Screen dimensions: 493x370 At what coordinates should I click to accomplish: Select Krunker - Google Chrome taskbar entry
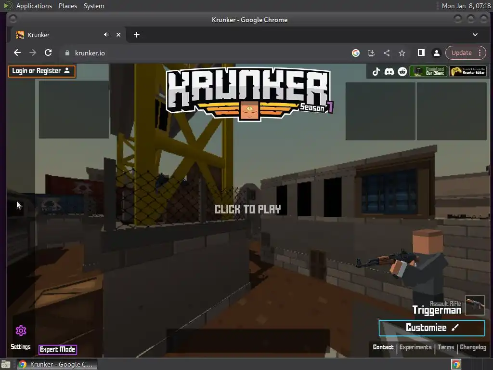(57, 364)
